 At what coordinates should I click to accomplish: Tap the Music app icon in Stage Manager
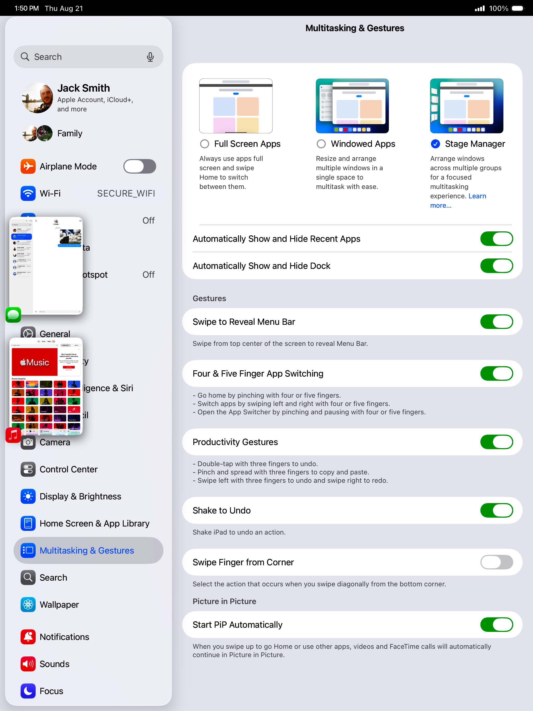(13, 435)
